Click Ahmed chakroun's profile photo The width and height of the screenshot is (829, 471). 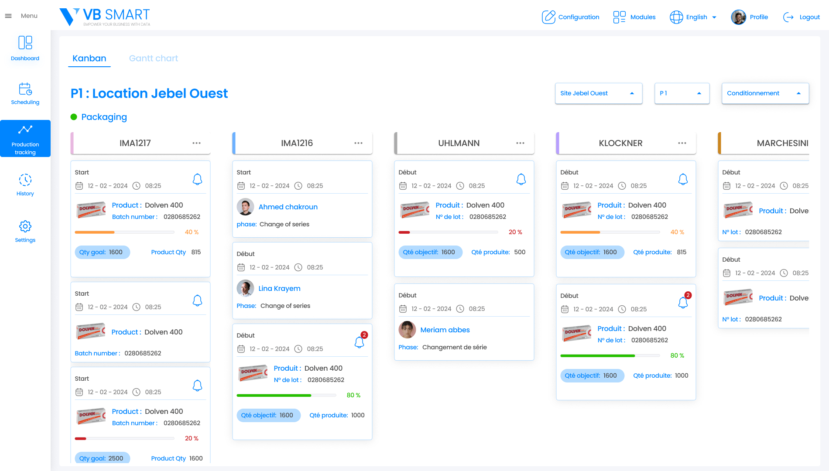coord(245,207)
